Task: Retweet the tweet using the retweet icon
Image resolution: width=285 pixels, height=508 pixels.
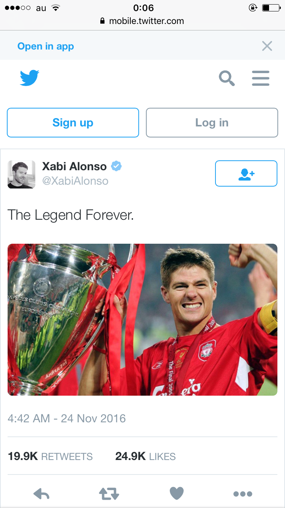Action: [x=109, y=494]
